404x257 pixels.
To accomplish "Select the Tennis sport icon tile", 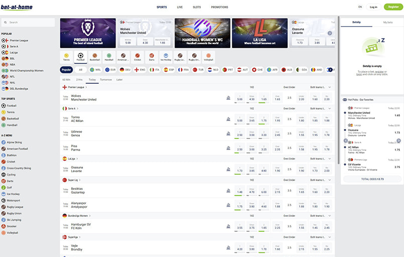I will (66, 57).
